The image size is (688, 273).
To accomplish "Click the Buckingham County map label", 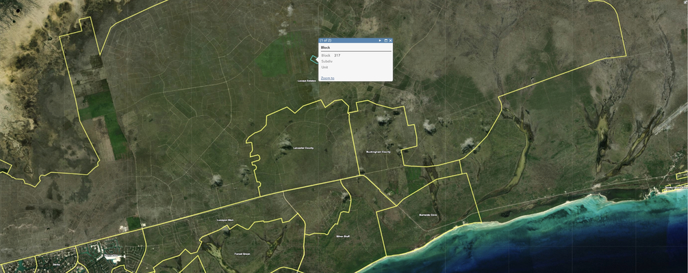I will pos(378,152).
